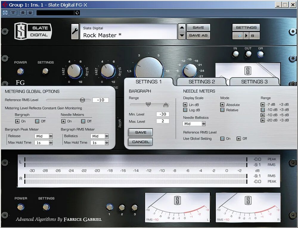Click the Min. Level input field
This screenshot has height=228, width=298.
pos(163,114)
